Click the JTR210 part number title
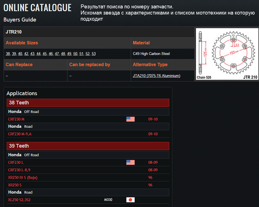 pos(14,32)
